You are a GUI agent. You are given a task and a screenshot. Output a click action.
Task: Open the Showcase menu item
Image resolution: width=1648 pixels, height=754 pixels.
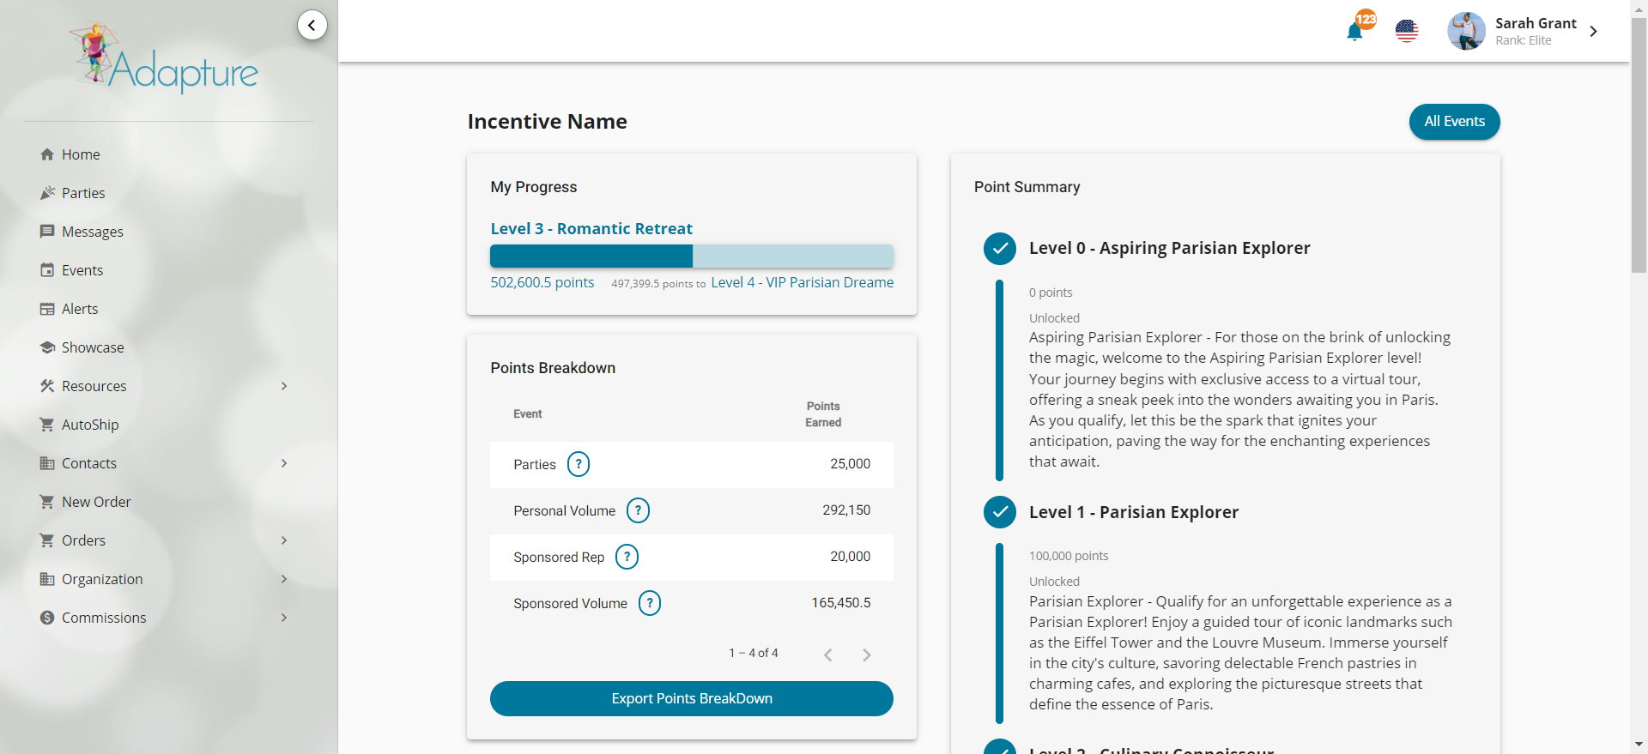93,347
